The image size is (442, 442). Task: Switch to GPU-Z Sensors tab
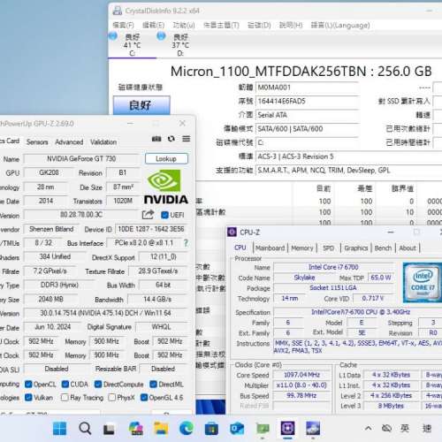tap(37, 142)
